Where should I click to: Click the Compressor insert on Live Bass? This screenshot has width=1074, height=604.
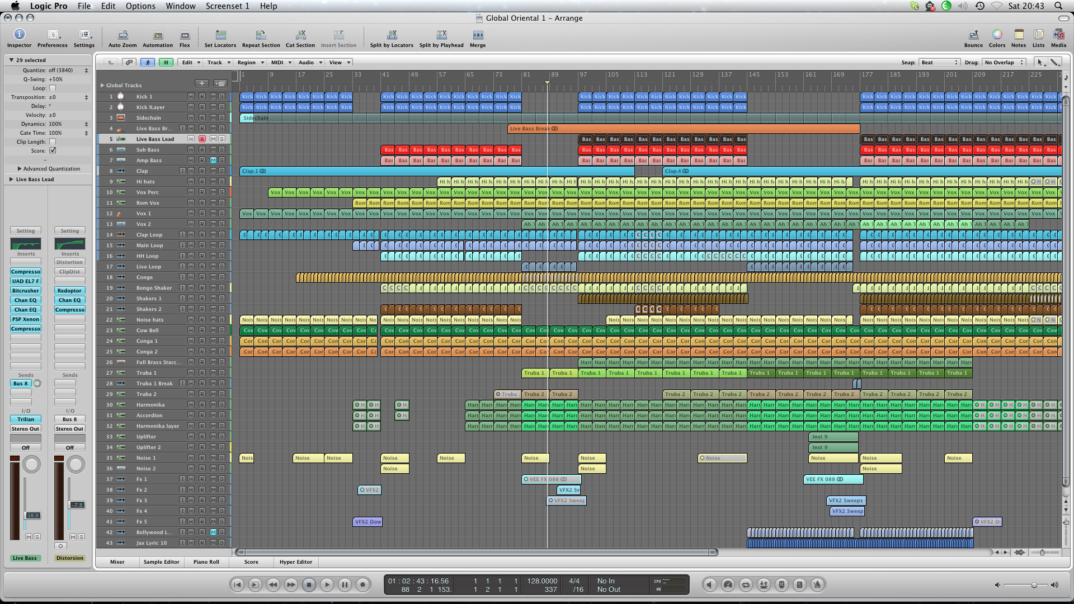[x=26, y=272]
